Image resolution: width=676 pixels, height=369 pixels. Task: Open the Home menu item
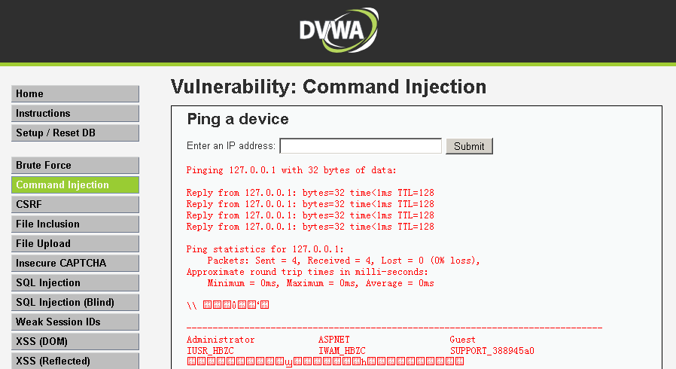click(75, 94)
